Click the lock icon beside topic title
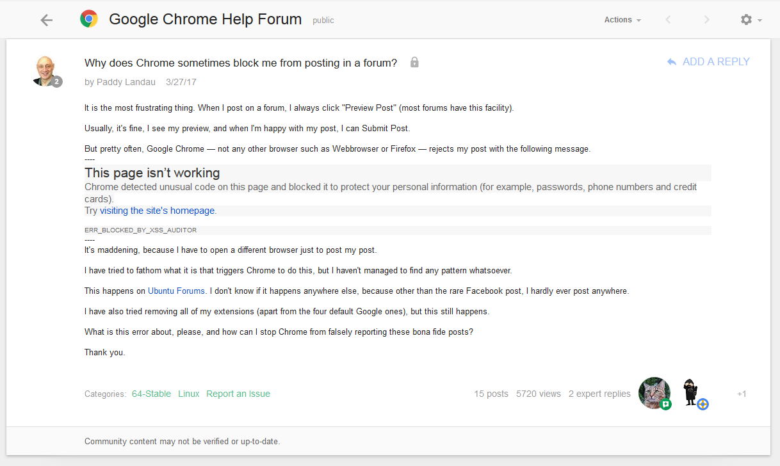780x466 pixels. [x=414, y=62]
